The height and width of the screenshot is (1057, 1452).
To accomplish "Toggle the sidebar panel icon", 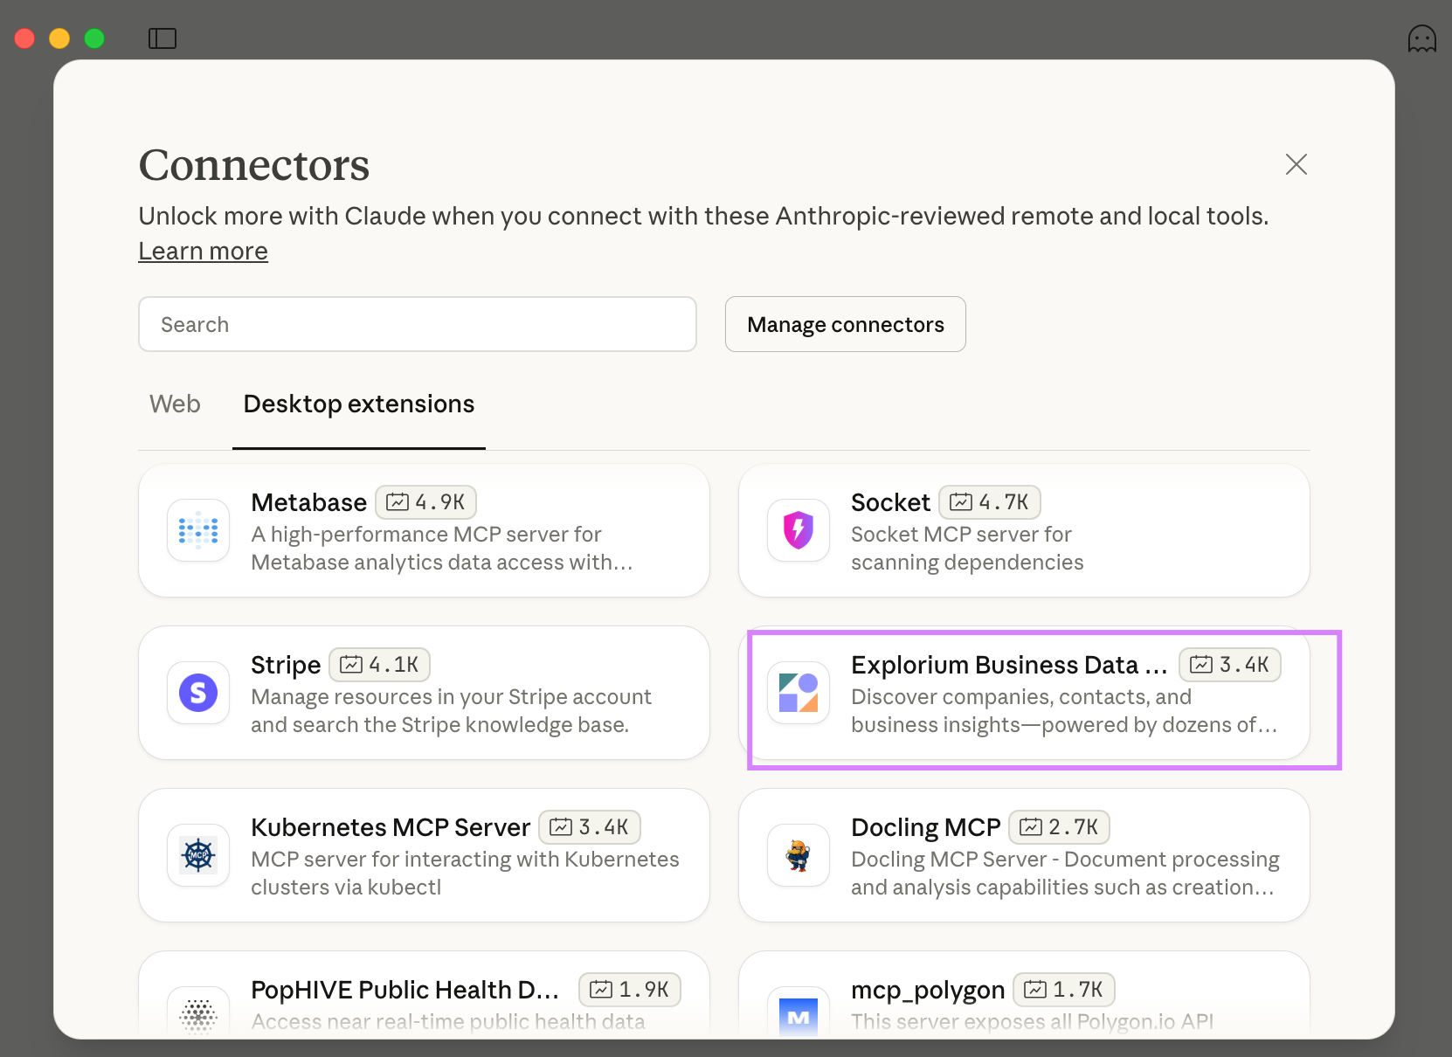I will point(162,38).
